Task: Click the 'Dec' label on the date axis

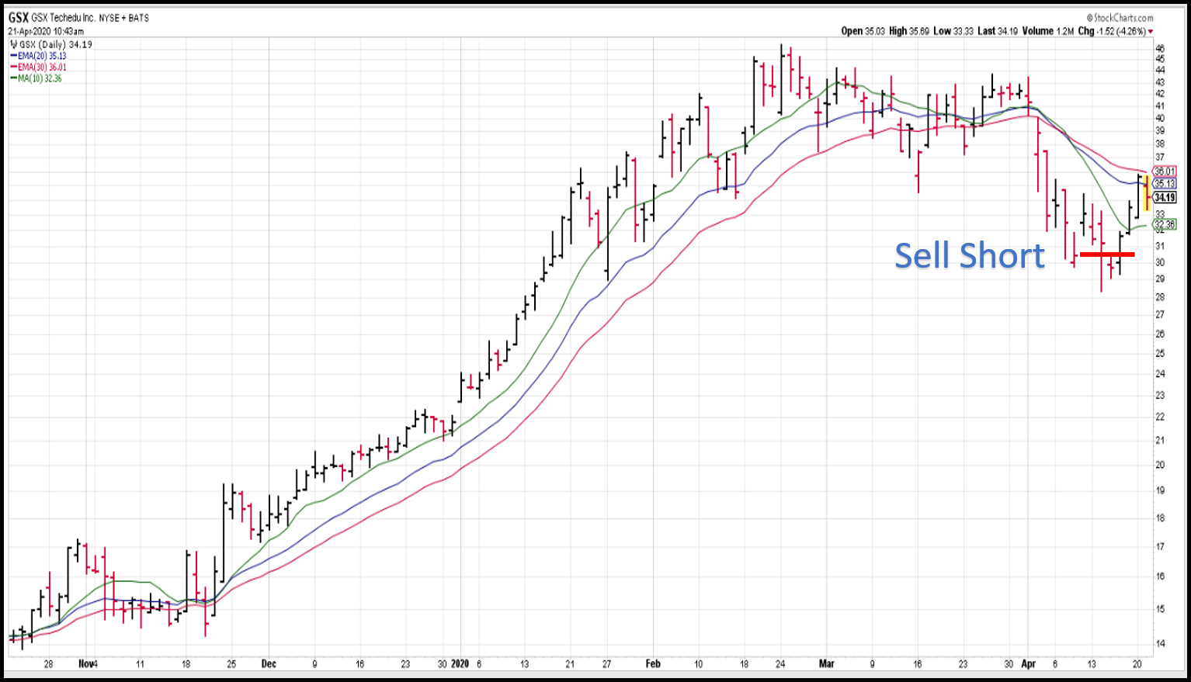Action: coord(269,664)
